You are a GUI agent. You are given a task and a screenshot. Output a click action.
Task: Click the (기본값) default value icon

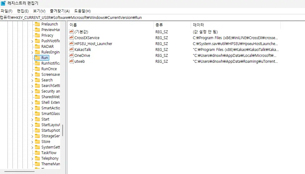click(71, 32)
